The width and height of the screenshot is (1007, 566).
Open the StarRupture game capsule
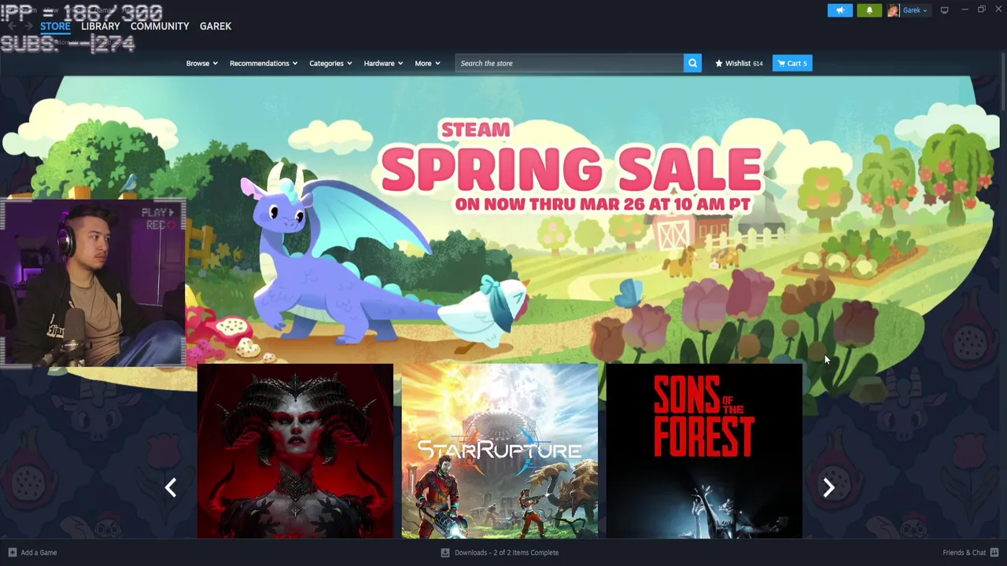pos(500,451)
